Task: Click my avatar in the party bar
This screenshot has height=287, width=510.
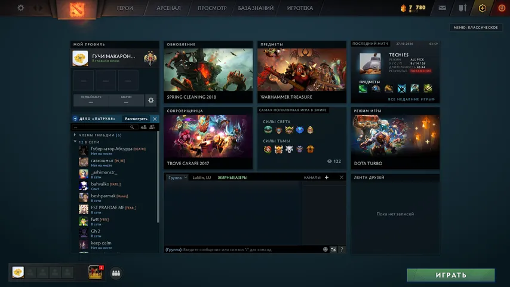Action: click(x=18, y=272)
